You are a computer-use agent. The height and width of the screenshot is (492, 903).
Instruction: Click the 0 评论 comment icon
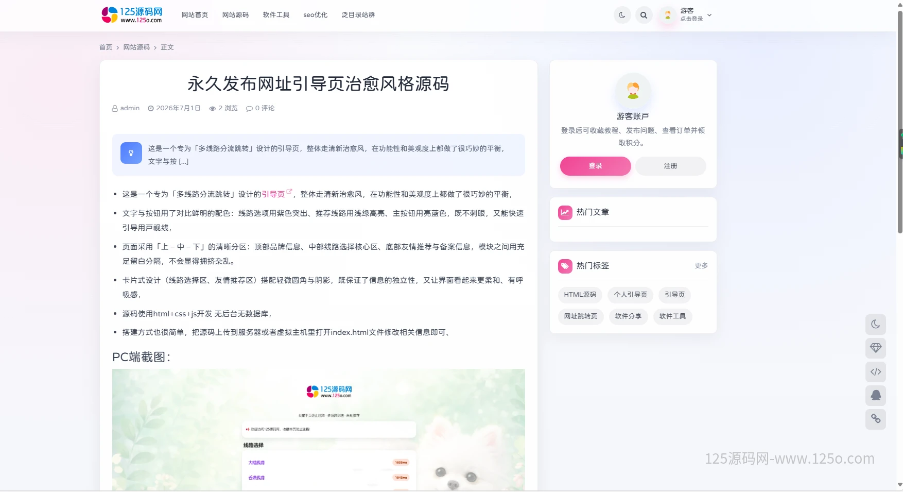(249, 109)
